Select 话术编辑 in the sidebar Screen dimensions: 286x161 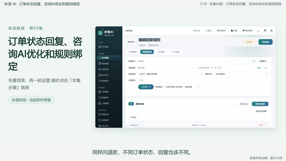pos(109,58)
